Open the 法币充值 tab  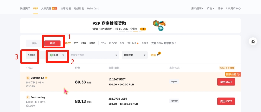[x=65, y=8]
